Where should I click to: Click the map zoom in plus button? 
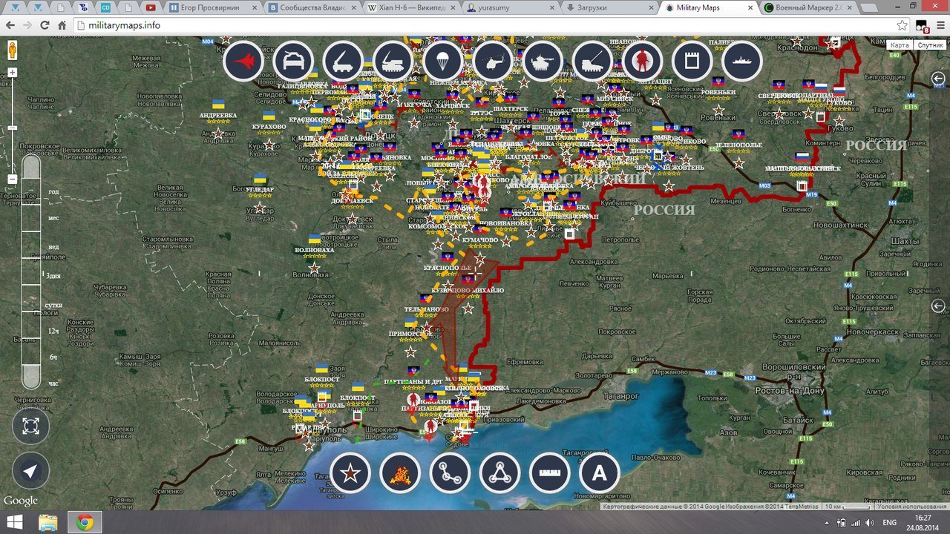point(12,73)
